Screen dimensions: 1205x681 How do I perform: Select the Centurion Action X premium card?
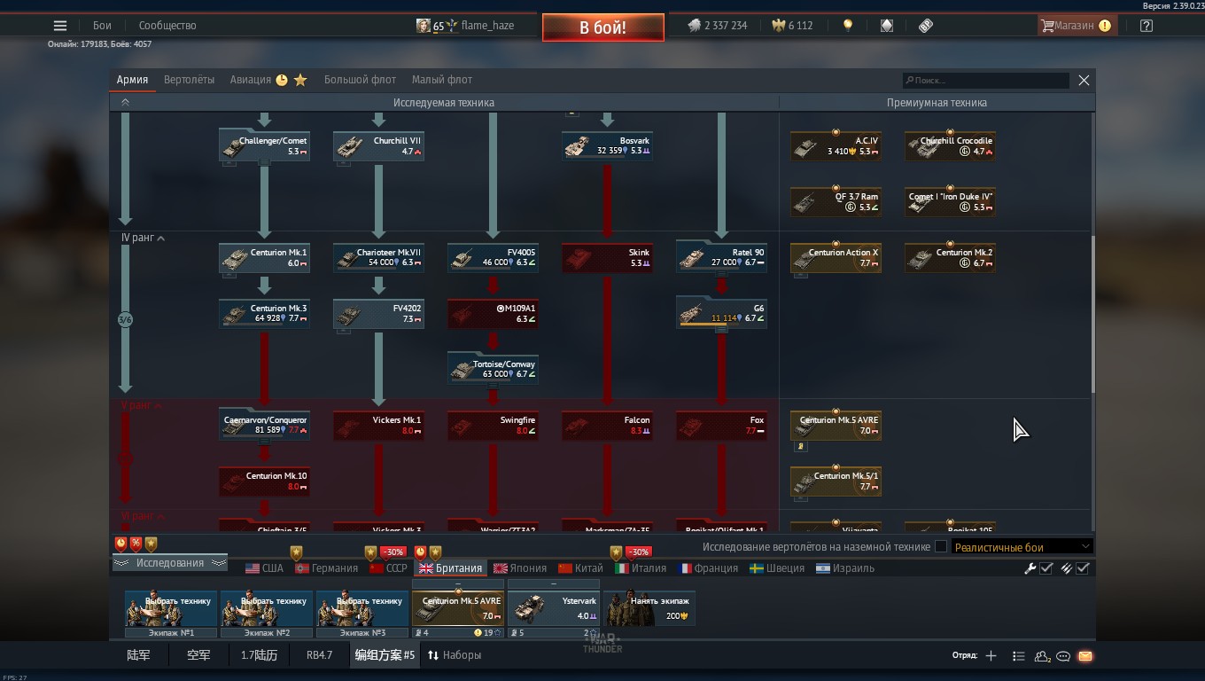pyautogui.click(x=836, y=257)
